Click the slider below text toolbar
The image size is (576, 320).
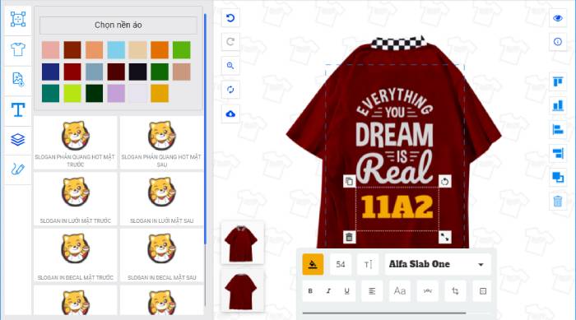click(384, 313)
